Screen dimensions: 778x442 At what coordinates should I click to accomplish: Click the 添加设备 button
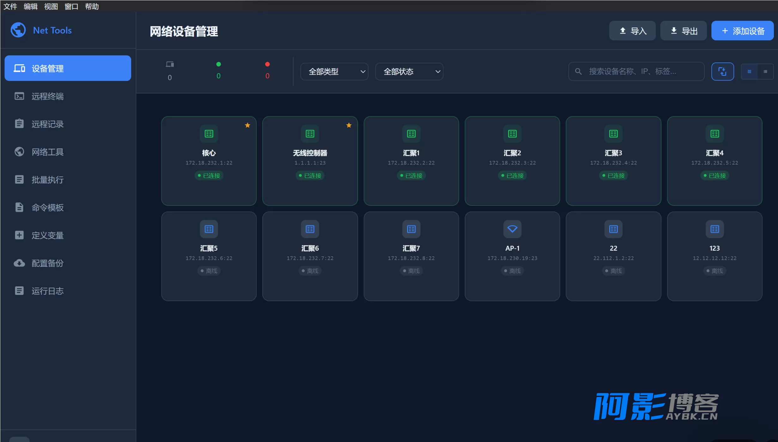click(x=742, y=31)
